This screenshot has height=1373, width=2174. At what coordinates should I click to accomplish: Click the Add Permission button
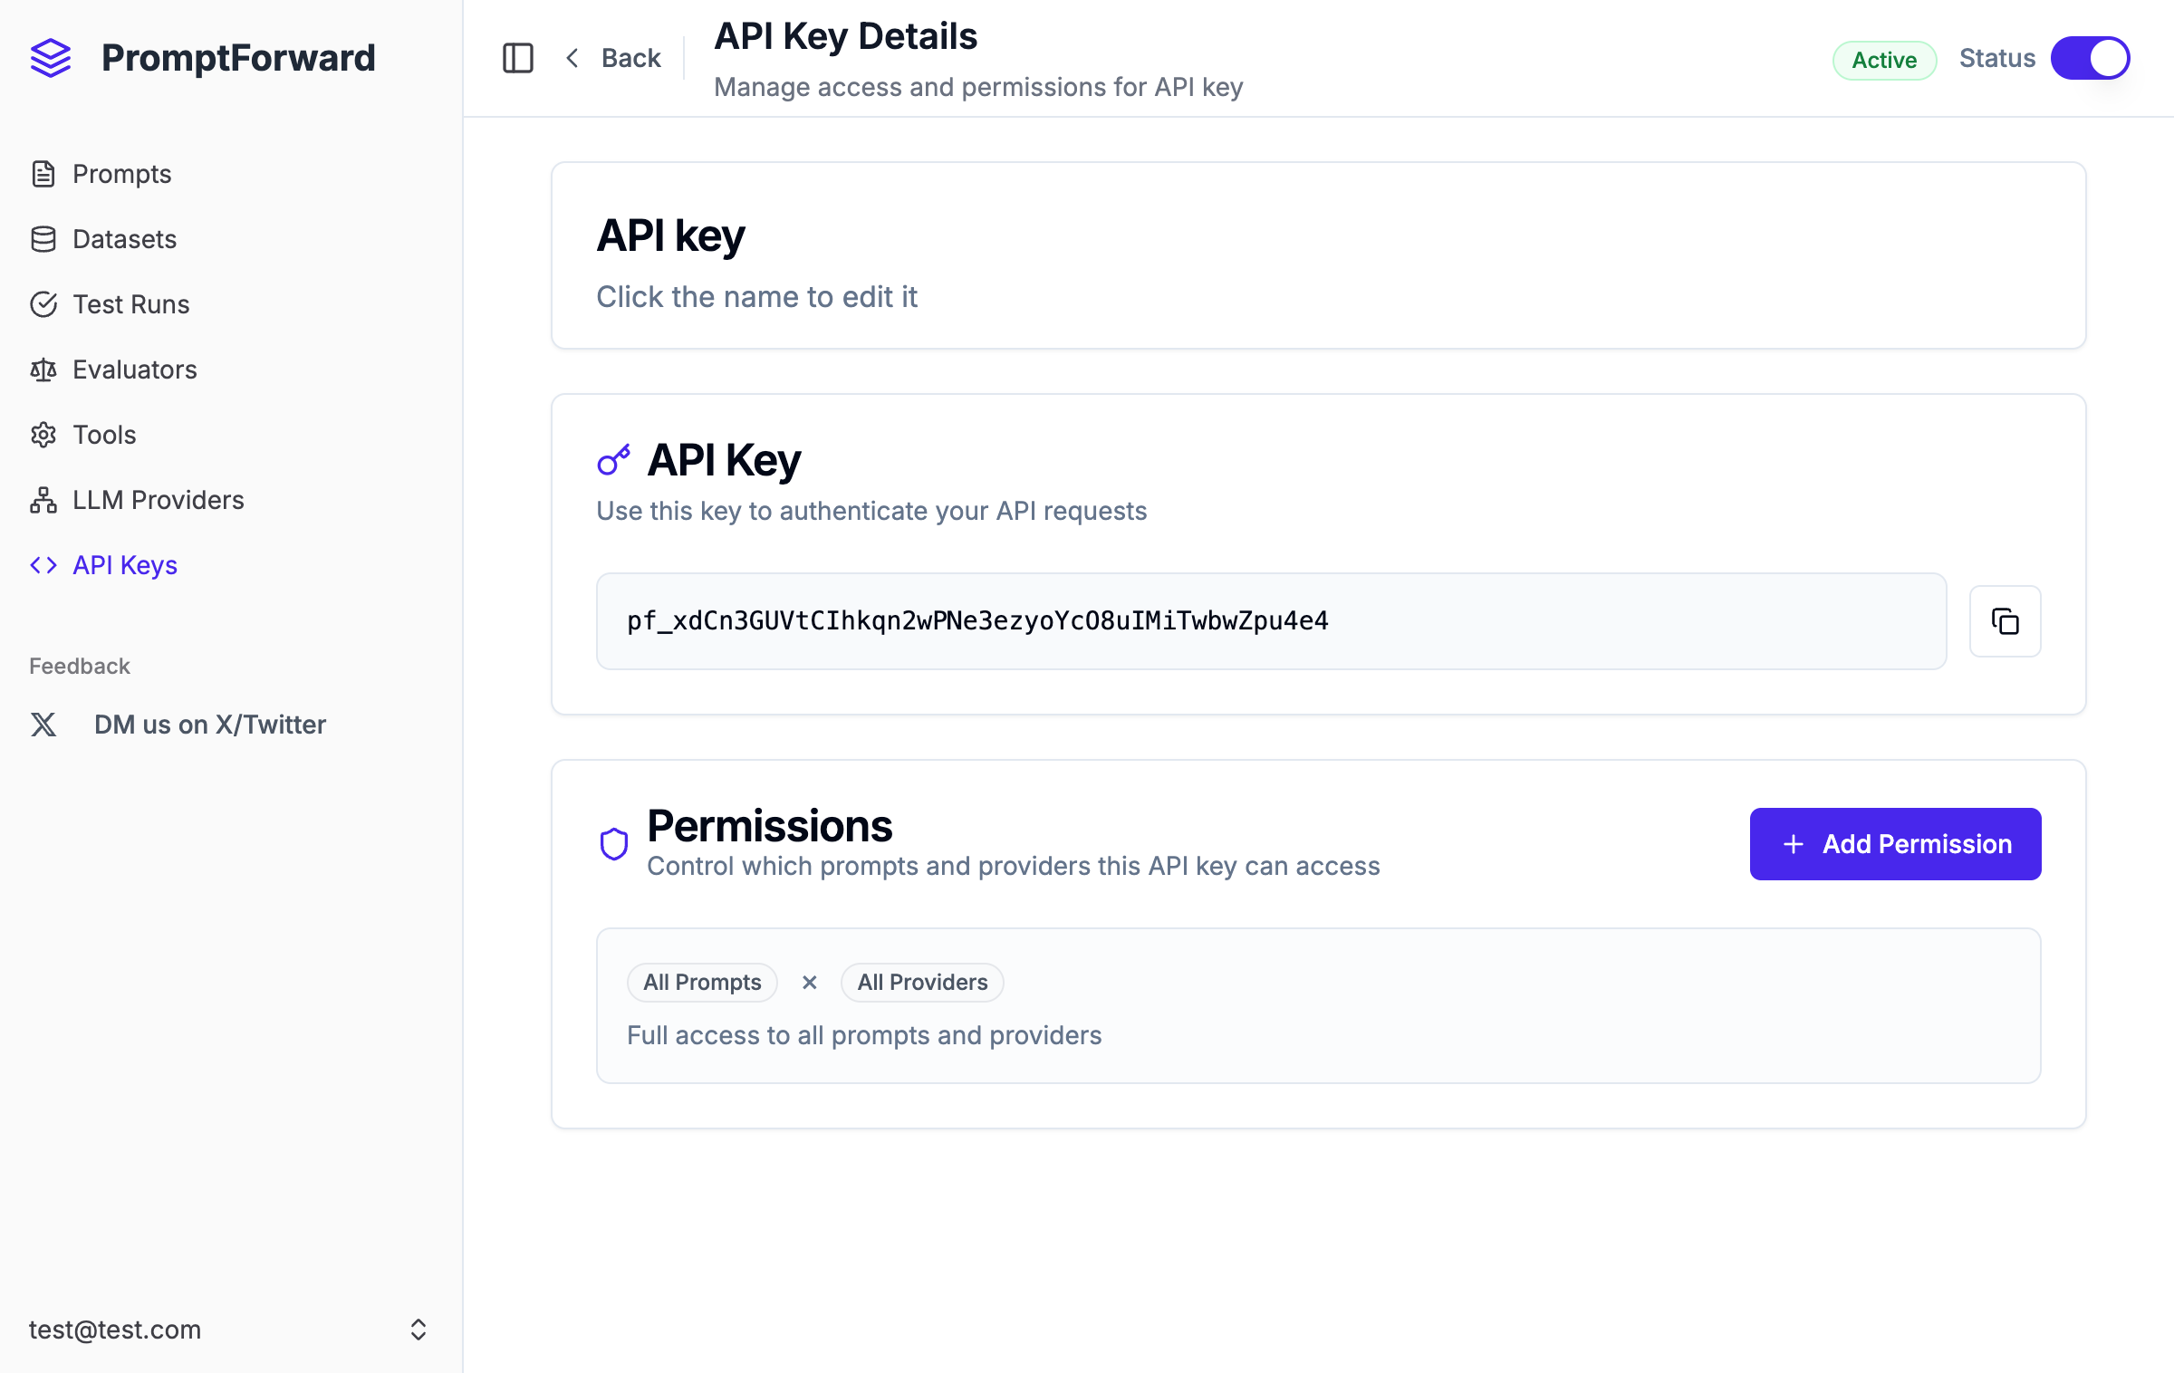point(1895,843)
